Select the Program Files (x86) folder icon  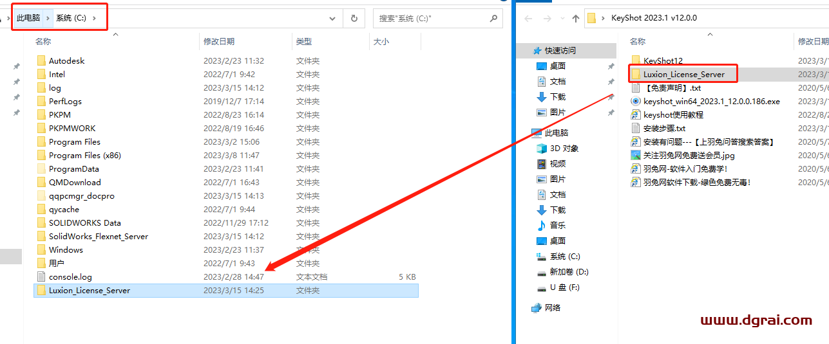click(x=41, y=155)
